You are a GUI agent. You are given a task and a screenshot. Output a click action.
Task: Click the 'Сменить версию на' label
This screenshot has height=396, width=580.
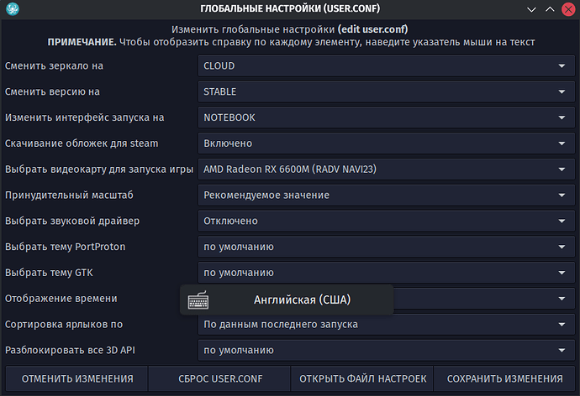pos(52,92)
